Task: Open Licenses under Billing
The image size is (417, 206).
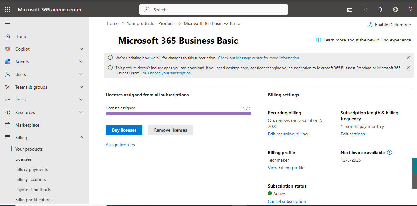Action: 23,159
